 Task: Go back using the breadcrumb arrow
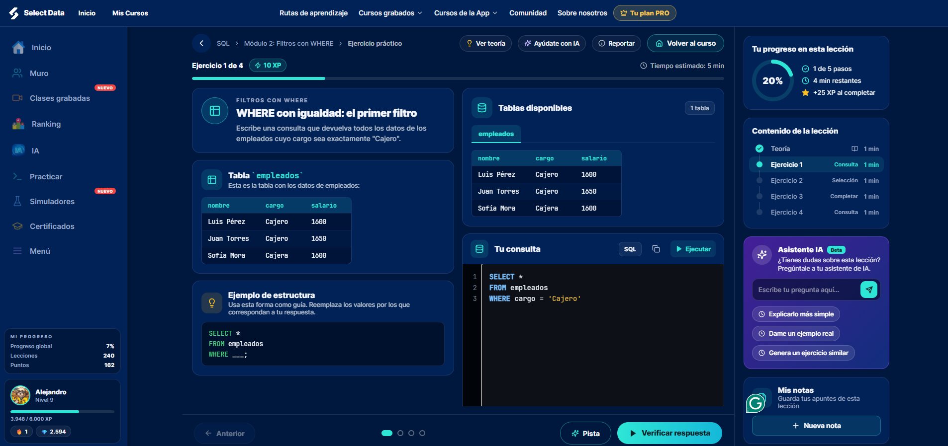(201, 43)
